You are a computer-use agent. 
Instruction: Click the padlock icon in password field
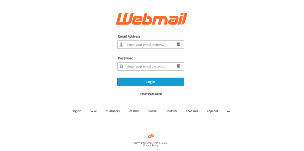pyautogui.click(x=121, y=67)
